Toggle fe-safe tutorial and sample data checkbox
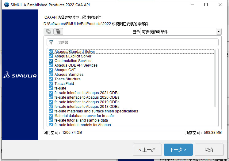 51,120
